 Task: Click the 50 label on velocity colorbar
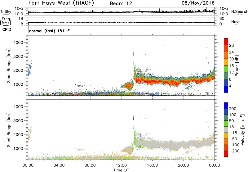tap(231, 121)
